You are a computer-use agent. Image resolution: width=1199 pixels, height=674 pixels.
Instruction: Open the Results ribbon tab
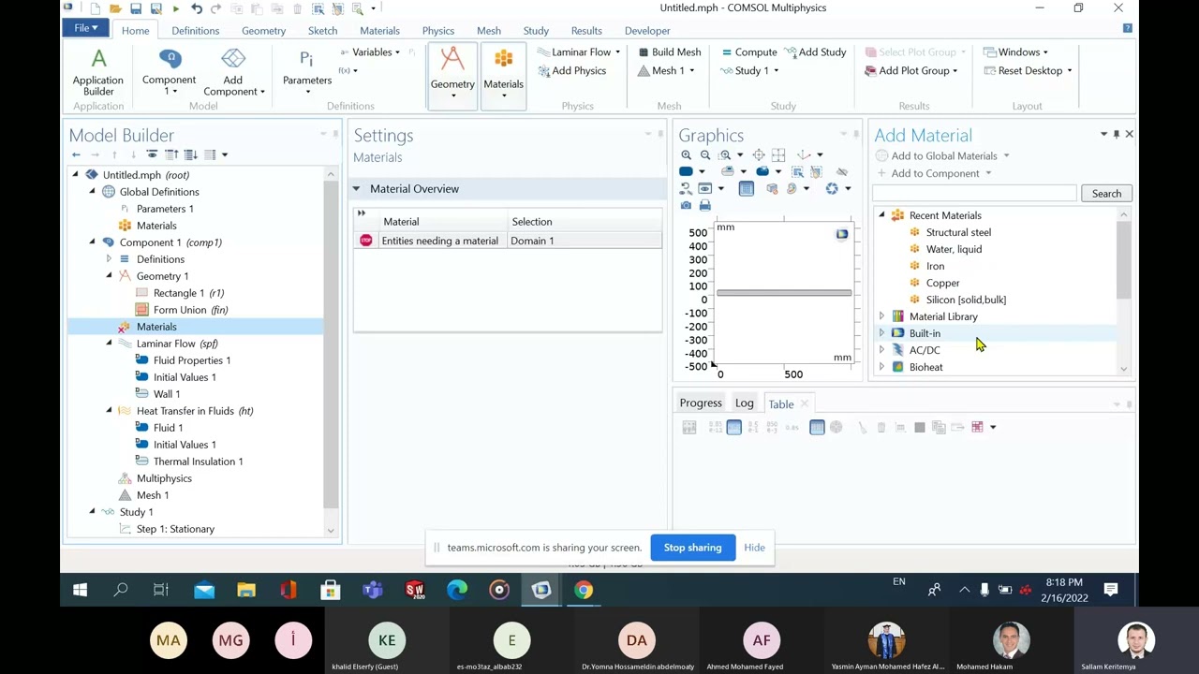click(x=586, y=31)
